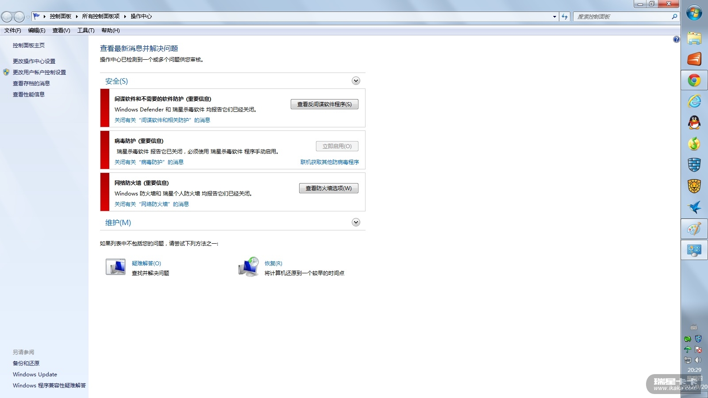This screenshot has width=708, height=398.
Task: Launch Internet Explorer from the taskbar
Action: tap(694, 101)
